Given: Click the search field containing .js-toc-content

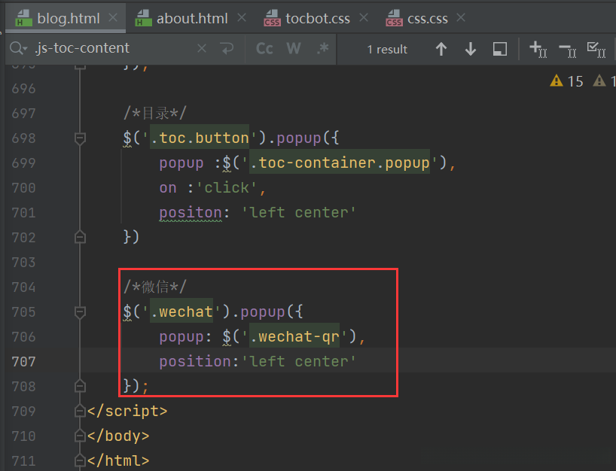Looking at the screenshot, I should 114,48.
